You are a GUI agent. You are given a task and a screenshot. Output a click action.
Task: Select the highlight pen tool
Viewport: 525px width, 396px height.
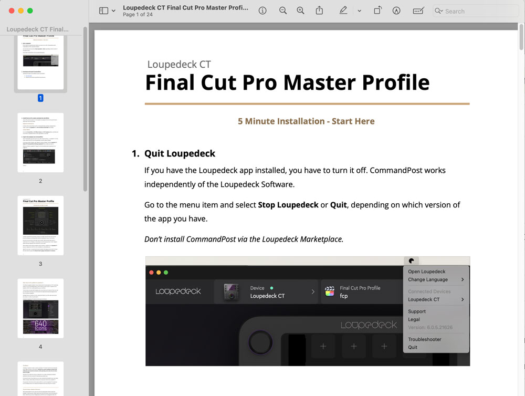click(343, 11)
